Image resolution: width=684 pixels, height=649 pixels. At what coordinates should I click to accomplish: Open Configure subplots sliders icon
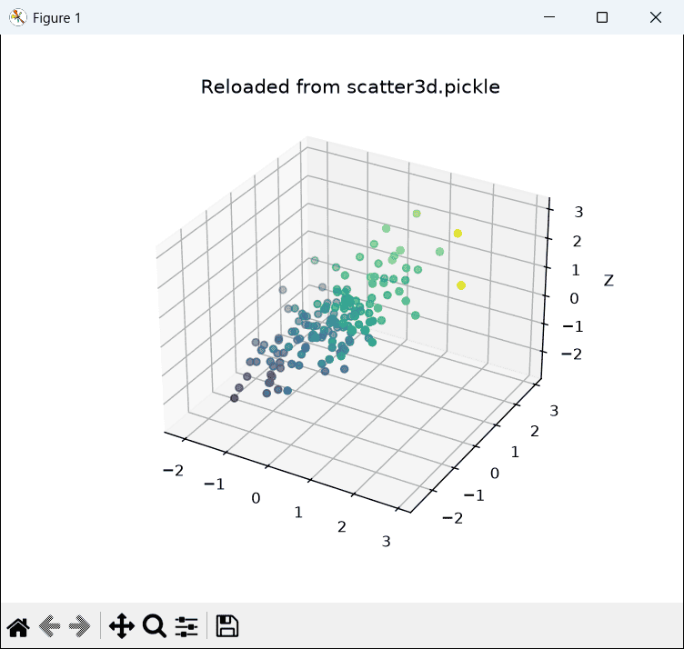coord(186,627)
